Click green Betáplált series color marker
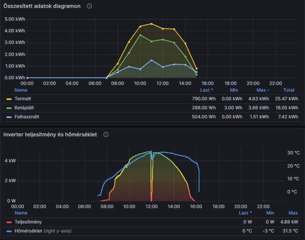This screenshot has width=305, height=240. [x=9, y=108]
